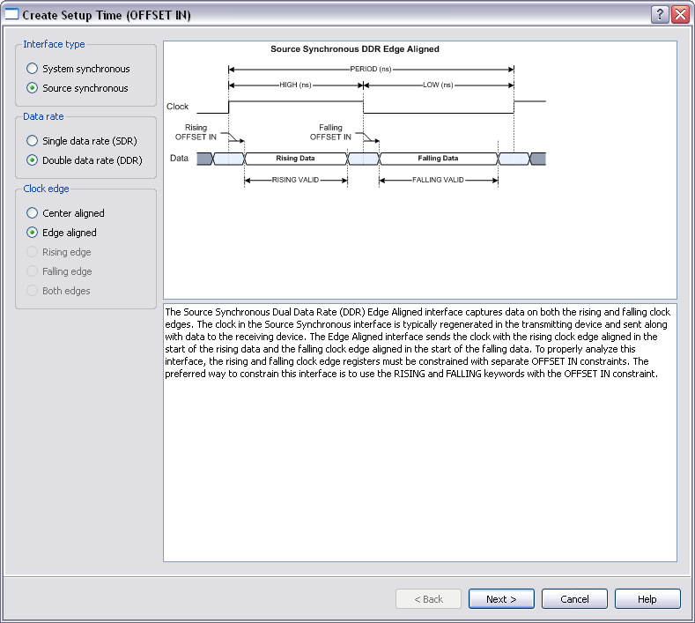This screenshot has width=695, height=623.
Task: Close the dialog with the red X
Action: pyautogui.click(x=680, y=15)
